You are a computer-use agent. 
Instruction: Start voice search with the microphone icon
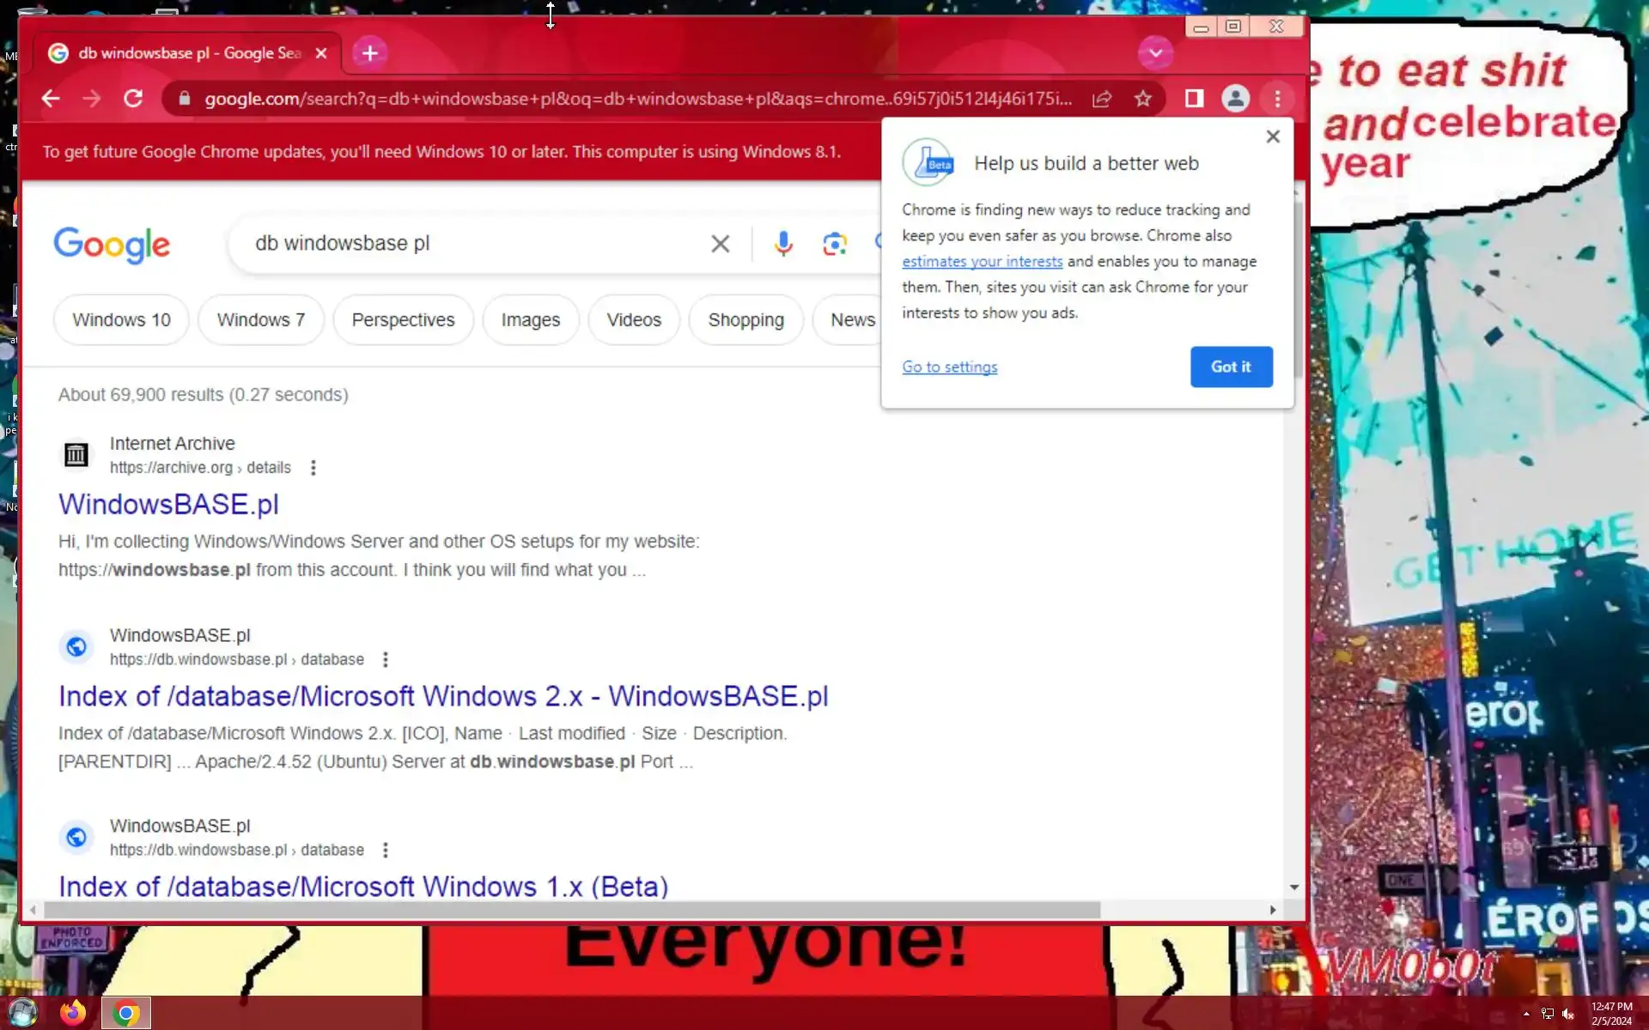[782, 244]
